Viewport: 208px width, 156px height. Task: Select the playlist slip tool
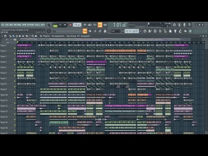click(x=23, y=36)
